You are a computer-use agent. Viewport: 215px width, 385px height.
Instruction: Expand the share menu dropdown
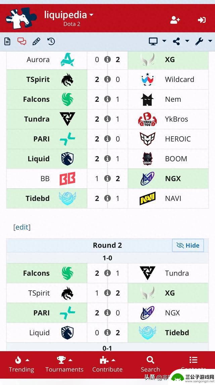pyautogui.click(x=181, y=41)
